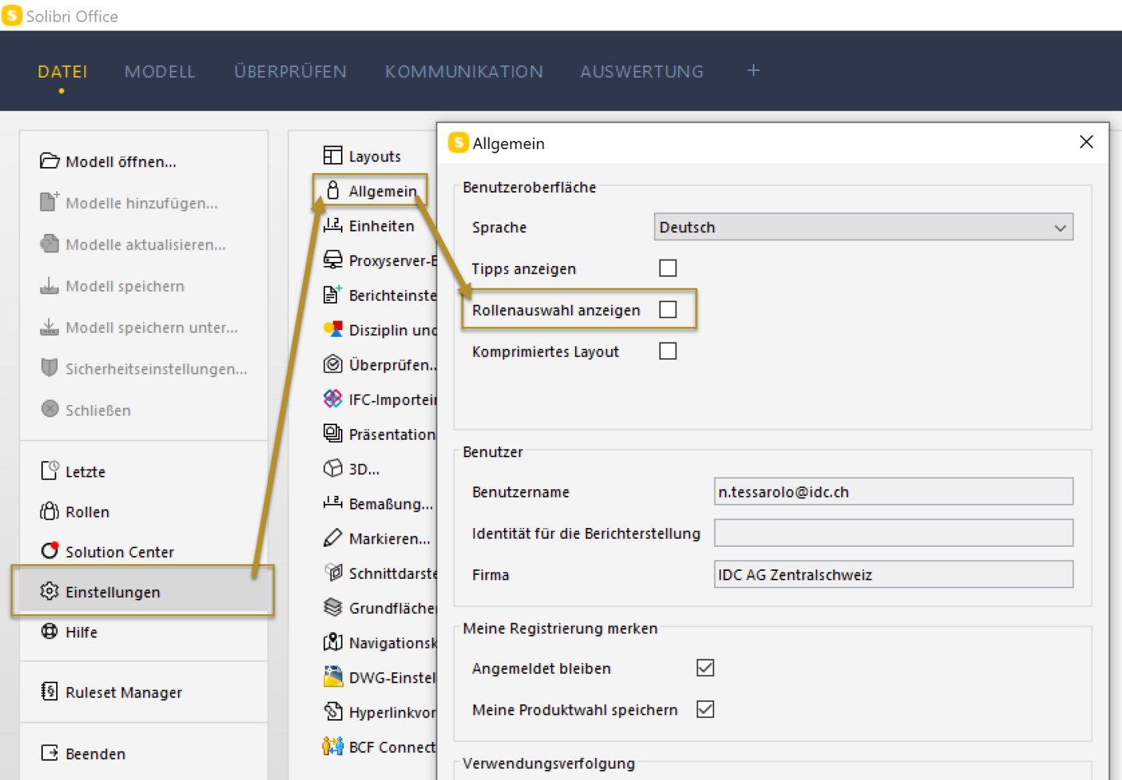Click the BCF Connector icon

(x=333, y=746)
